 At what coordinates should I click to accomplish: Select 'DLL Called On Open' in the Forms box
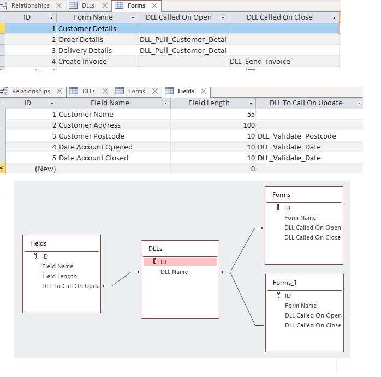coord(313,228)
